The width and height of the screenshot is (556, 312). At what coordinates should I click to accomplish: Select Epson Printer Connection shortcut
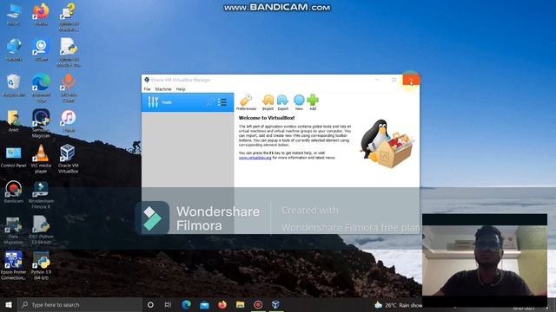tap(14, 266)
